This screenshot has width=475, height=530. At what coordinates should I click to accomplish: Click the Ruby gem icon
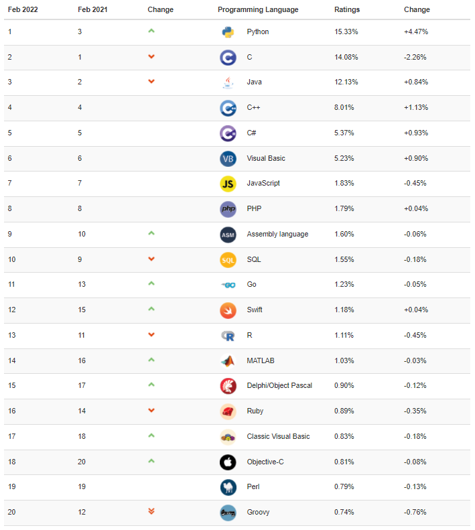point(228,411)
